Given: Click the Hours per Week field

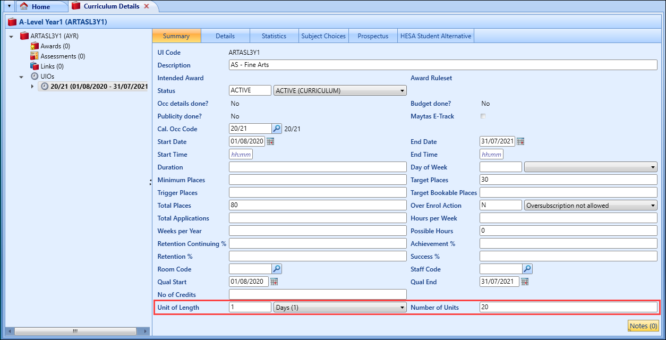Looking at the screenshot, I should coord(568,218).
